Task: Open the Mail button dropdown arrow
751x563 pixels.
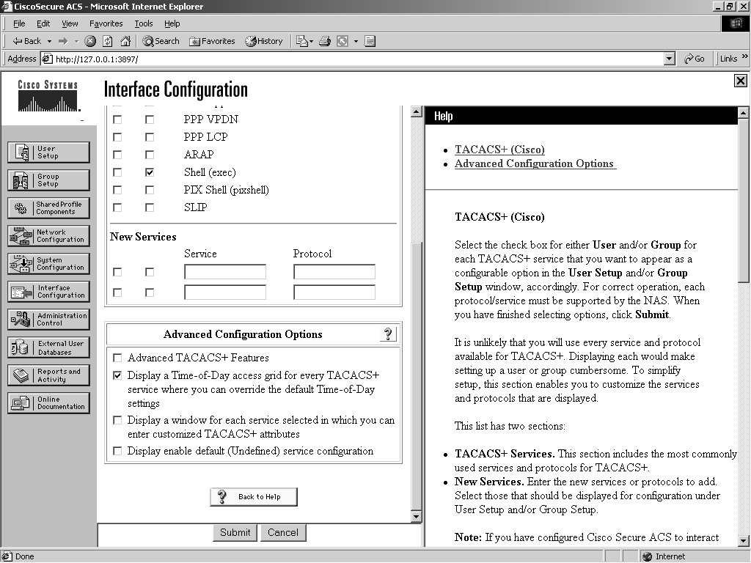Action: coord(311,41)
